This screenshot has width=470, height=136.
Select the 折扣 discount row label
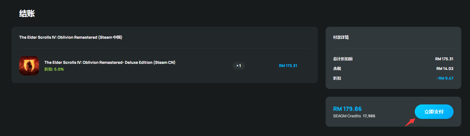337,78
